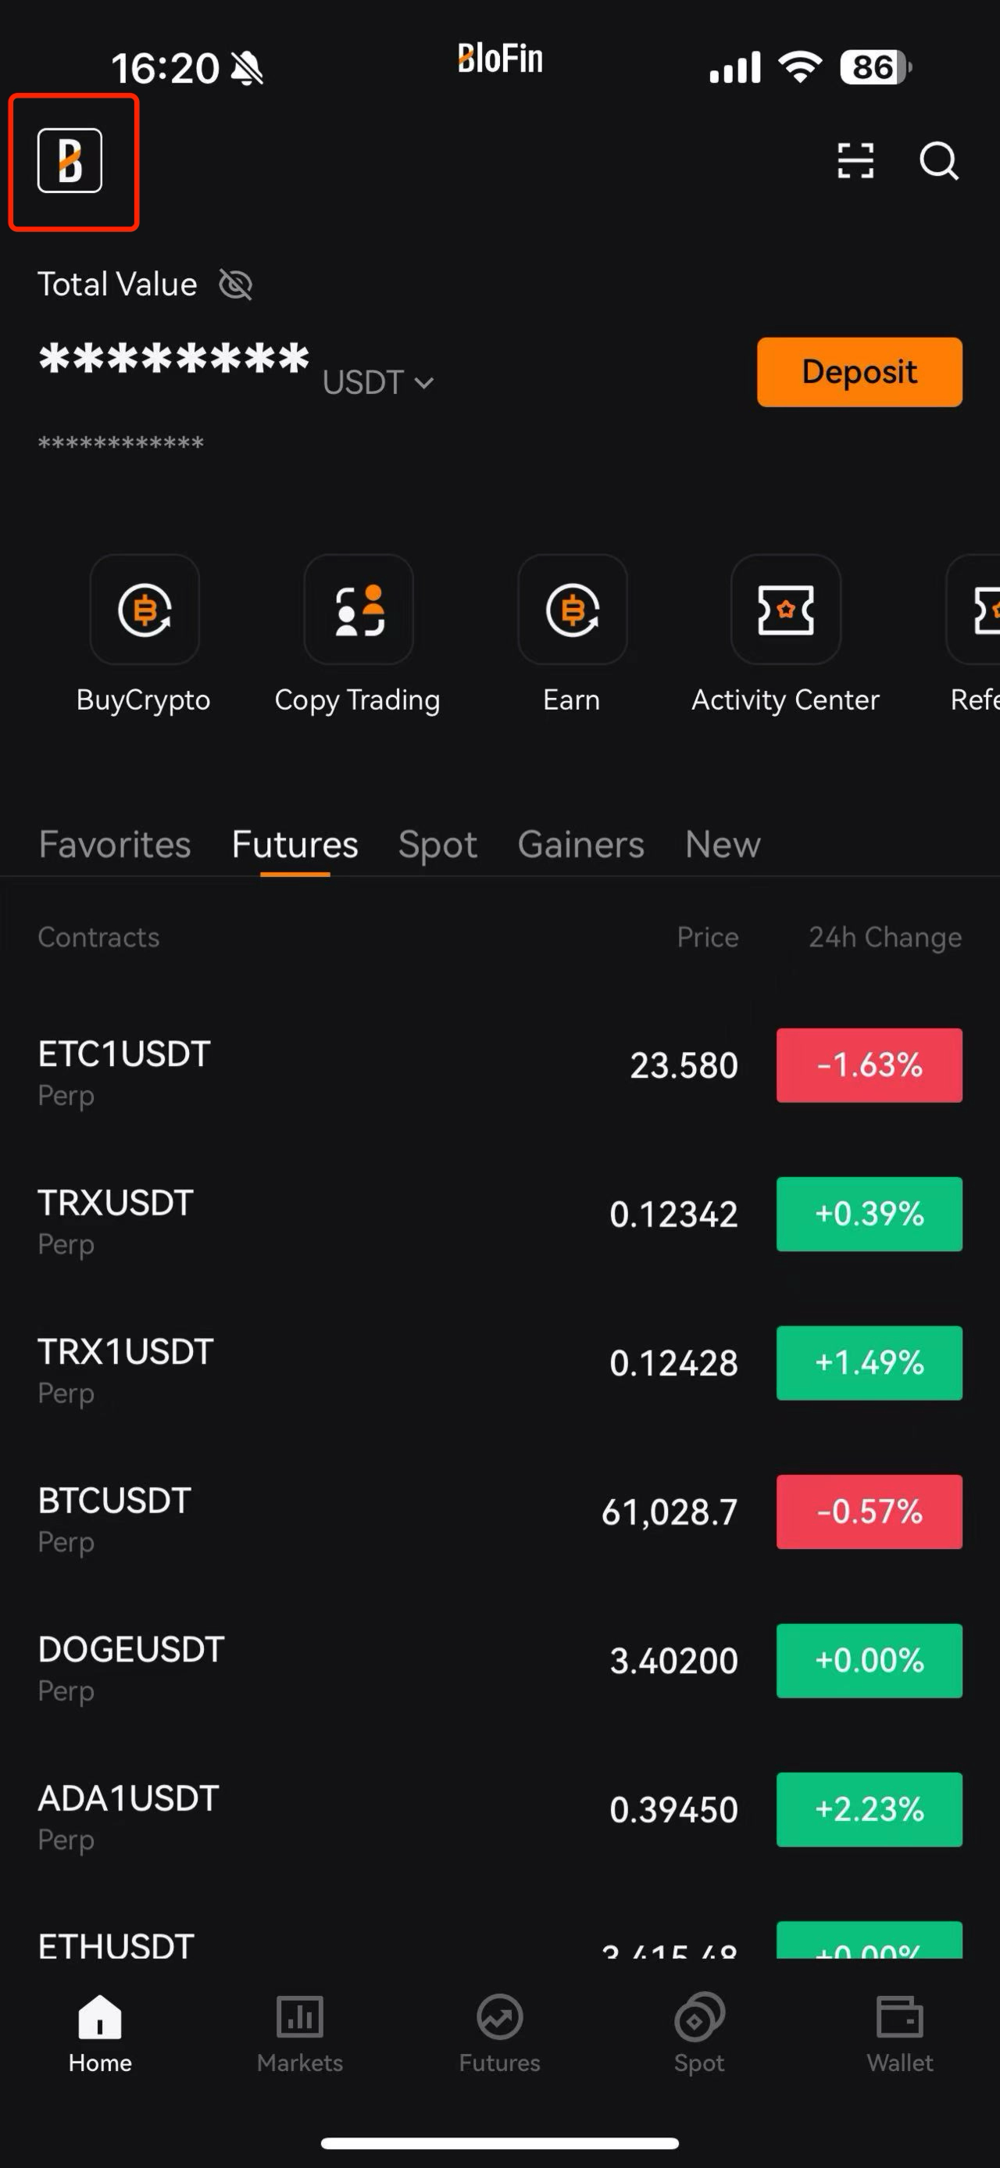Open the BloFin profile logo icon
The height and width of the screenshot is (2168, 1000).
(x=70, y=161)
